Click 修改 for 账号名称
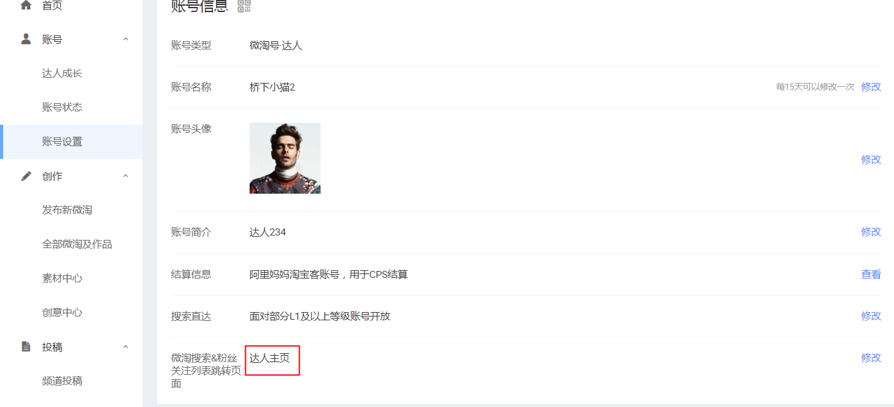Image resolution: width=894 pixels, height=407 pixels. coord(871,87)
